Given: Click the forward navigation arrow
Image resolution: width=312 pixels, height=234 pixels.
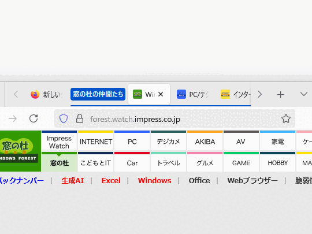Looking at the screenshot, I should point(13,119).
